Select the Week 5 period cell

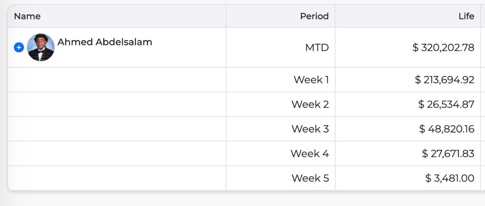tap(310, 178)
